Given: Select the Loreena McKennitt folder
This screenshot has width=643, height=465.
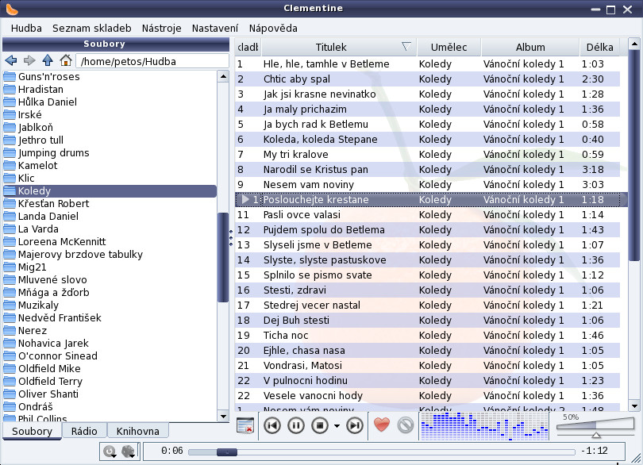Looking at the screenshot, I should 110,241.
